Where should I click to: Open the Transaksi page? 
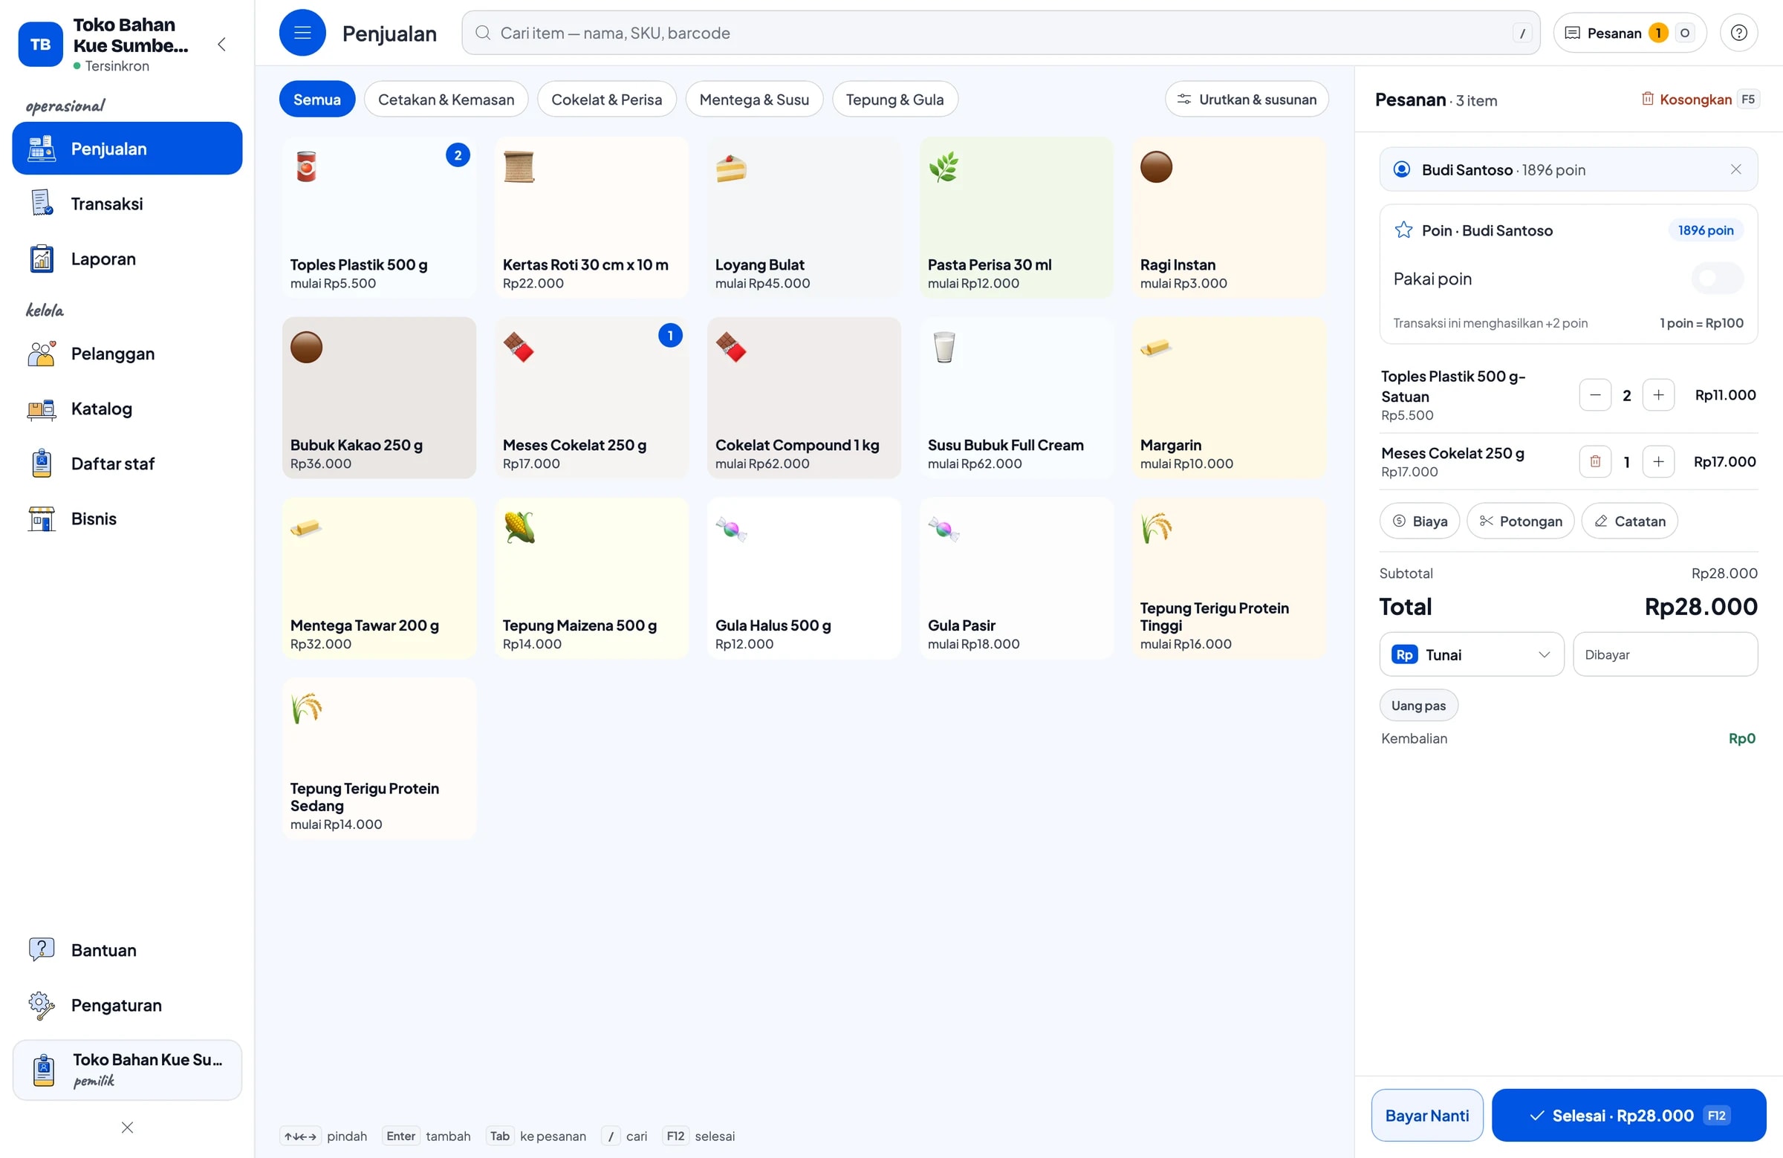(127, 204)
